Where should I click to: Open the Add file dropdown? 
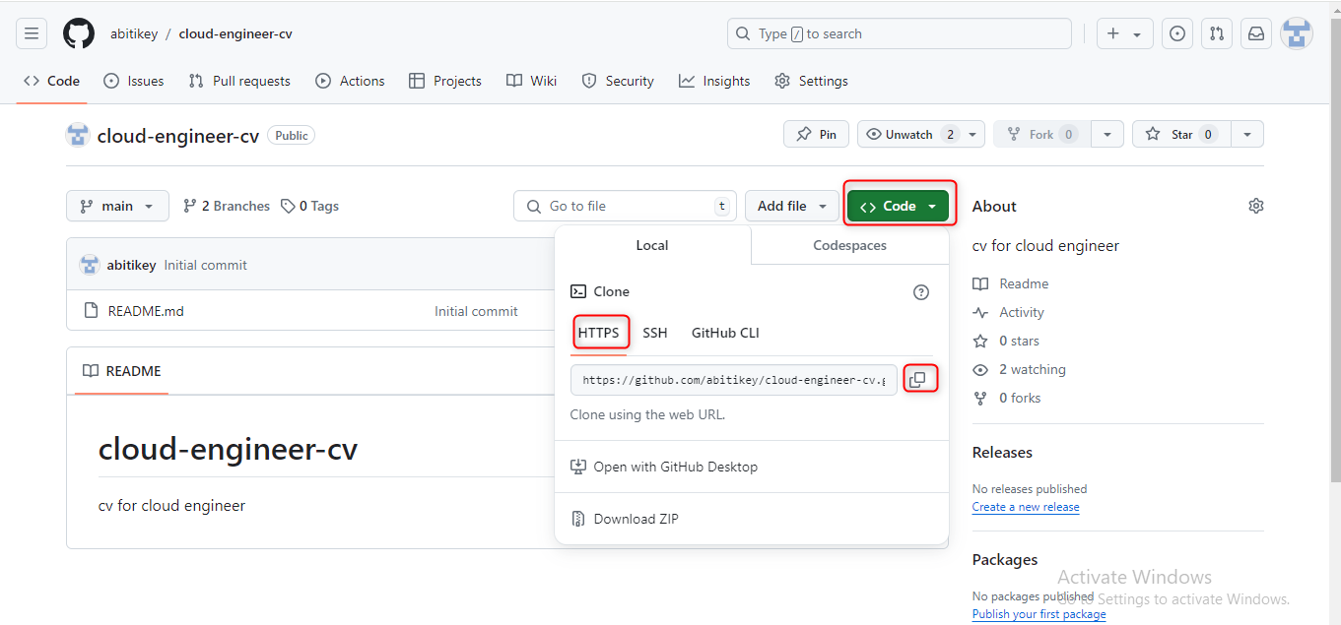click(x=792, y=206)
